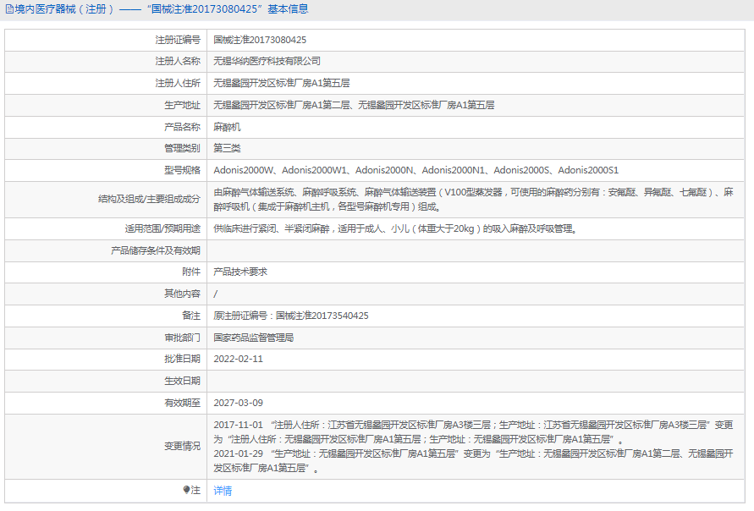Open the 详情 link
This screenshot has width=754, height=511.
click(223, 491)
